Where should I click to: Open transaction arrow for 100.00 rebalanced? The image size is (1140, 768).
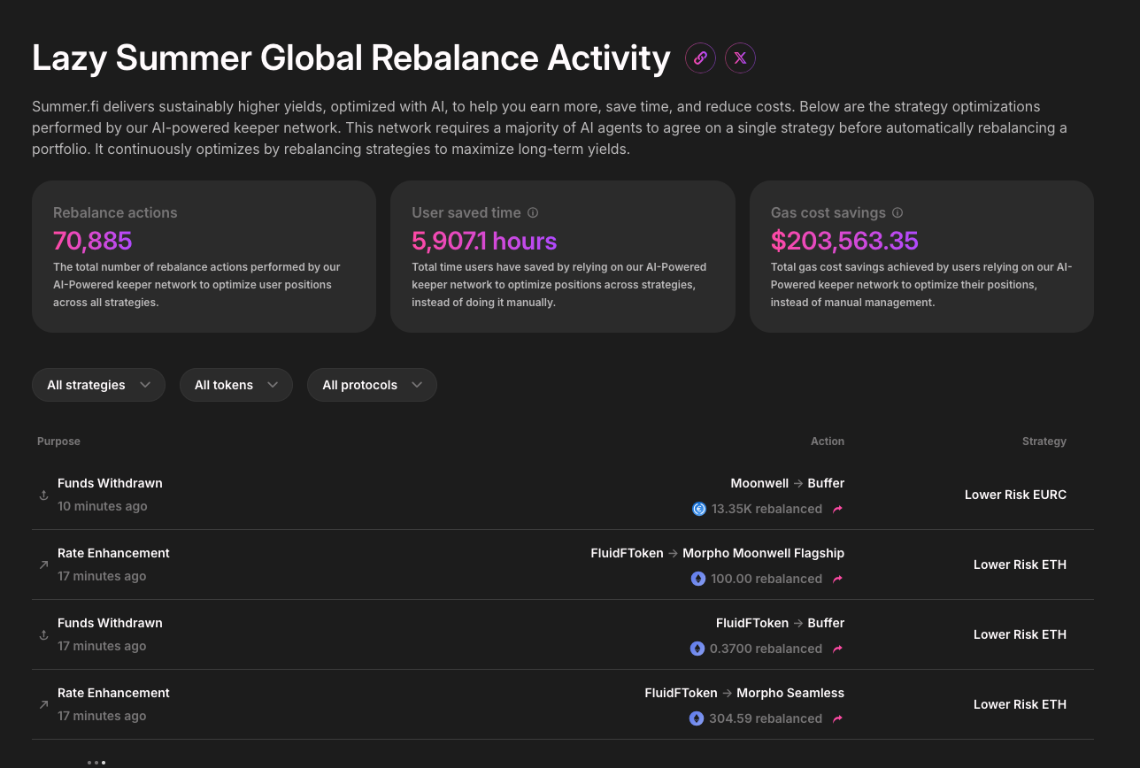coord(837,579)
